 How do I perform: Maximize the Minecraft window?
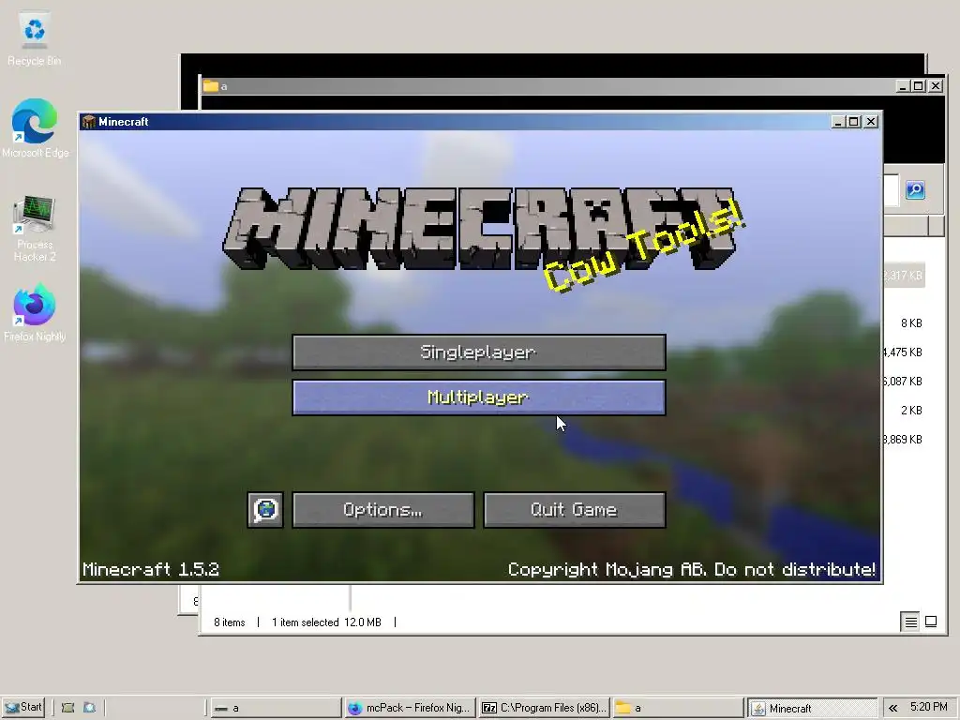pyautogui.click(x=853, y=122)
